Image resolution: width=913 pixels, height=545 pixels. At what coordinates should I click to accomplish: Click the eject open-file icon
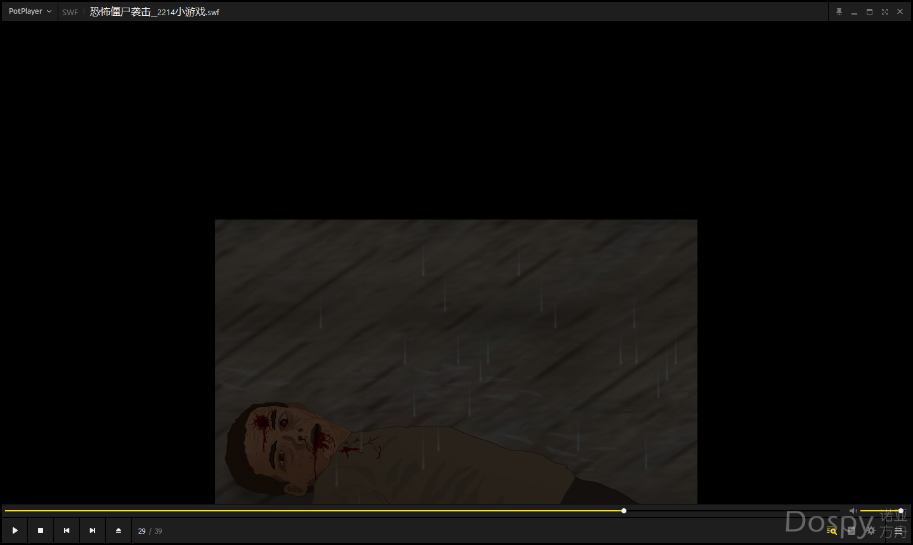coord(119,530)
